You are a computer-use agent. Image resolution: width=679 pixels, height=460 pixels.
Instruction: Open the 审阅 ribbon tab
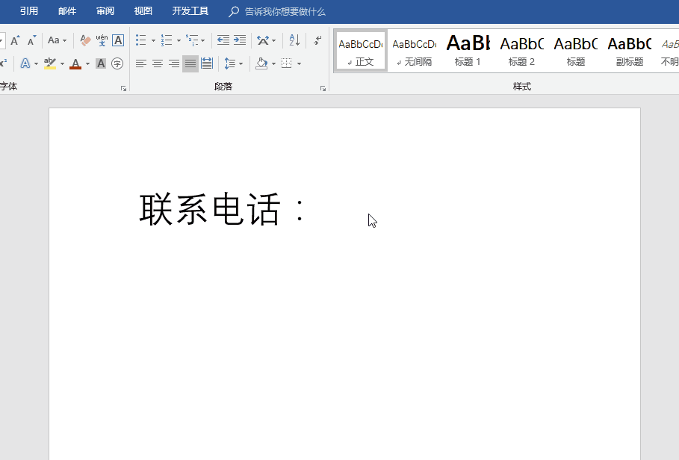click(105, 11)
